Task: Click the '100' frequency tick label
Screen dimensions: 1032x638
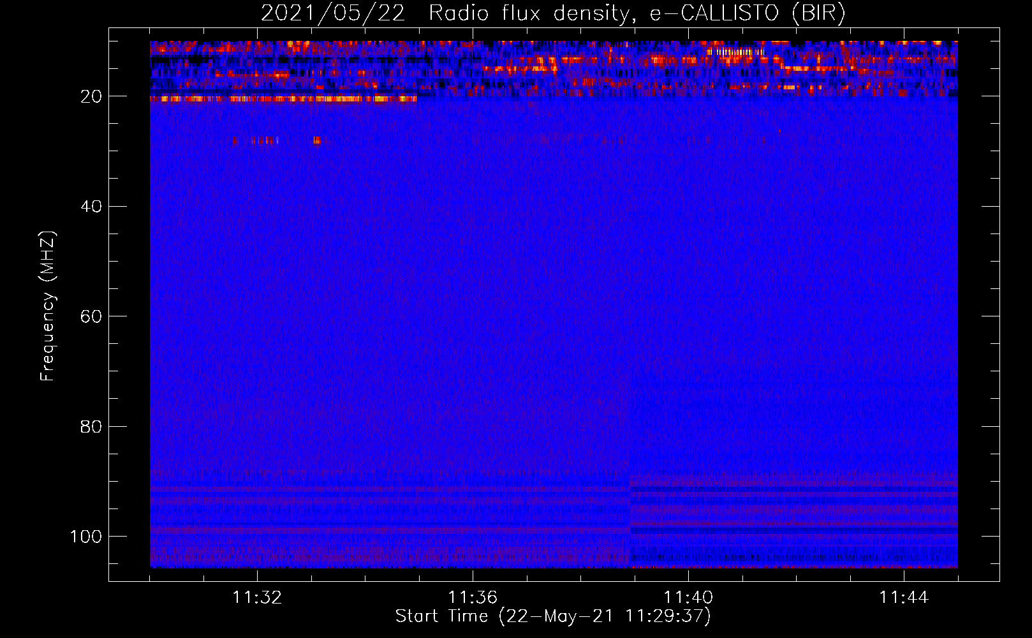Action: click(x=86, y=537)
